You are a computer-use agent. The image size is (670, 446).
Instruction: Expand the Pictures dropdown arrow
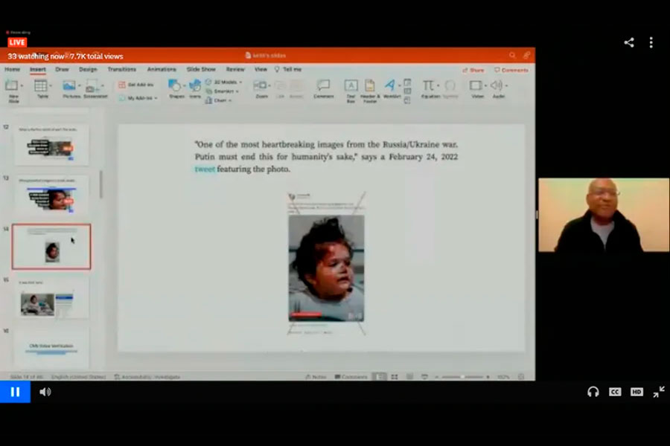(x=79, y=86)
